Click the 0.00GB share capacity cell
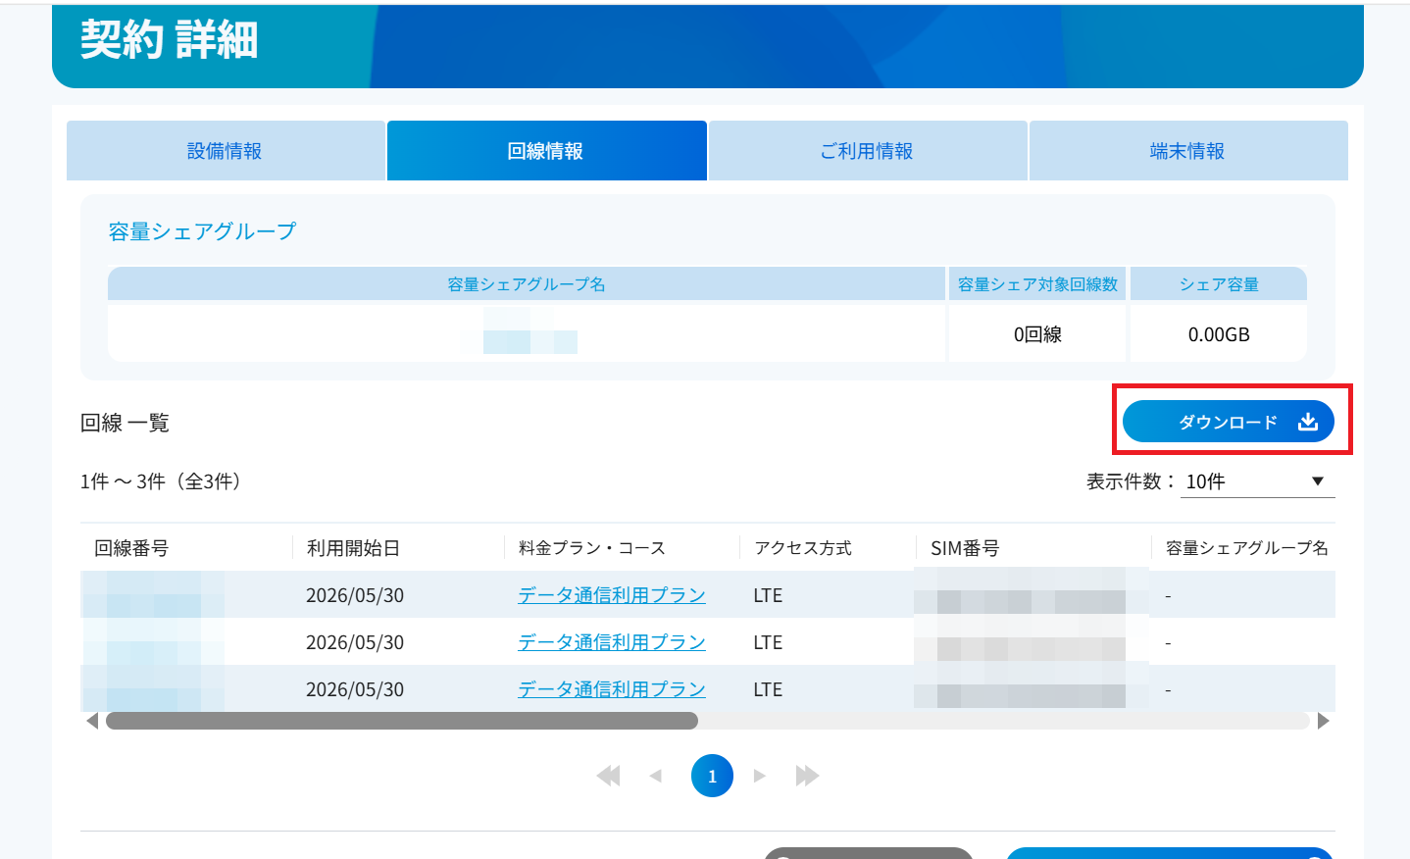This screenshot has height=859, width=1410. (x=1219, y=334)
